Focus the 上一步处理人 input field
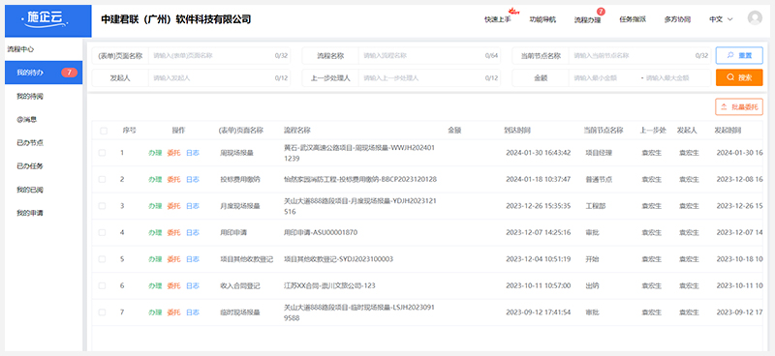Image resolution: width=775 pixels, height=356 pixels. coord(429,78)
